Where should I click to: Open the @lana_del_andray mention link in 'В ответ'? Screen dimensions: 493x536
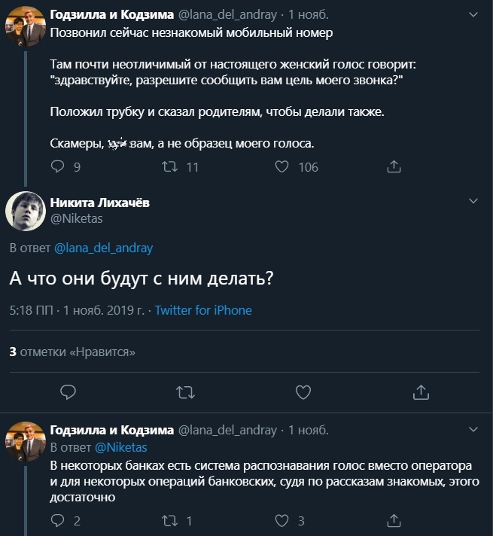click(x=103, y=248)
